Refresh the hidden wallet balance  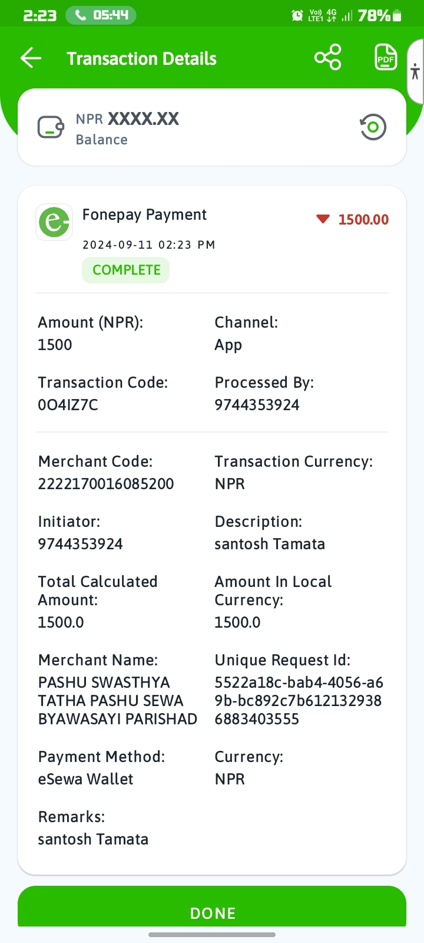click(x=373, y=127)
